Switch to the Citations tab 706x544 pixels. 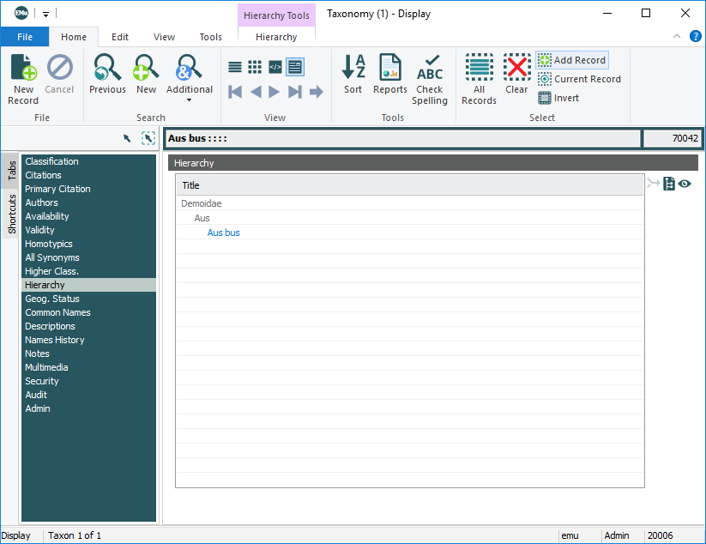[x=44, y=175]
